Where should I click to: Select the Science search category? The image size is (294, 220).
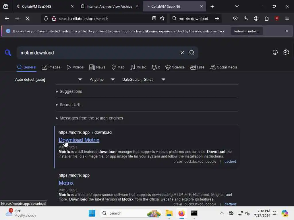[175, 67]
